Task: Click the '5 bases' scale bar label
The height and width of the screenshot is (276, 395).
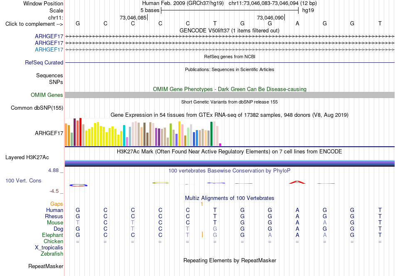Action: click(150, 10)
